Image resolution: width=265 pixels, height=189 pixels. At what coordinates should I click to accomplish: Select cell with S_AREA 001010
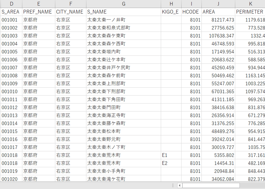[11, 91]
